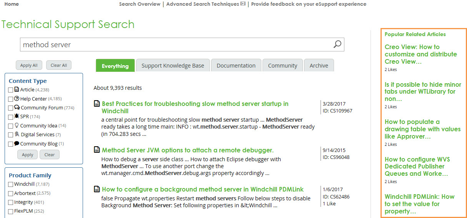
Task: Click the ID: CS109967 text
Action: click(337, 111)
